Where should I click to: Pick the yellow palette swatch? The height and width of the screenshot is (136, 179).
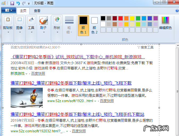[132, 18]
